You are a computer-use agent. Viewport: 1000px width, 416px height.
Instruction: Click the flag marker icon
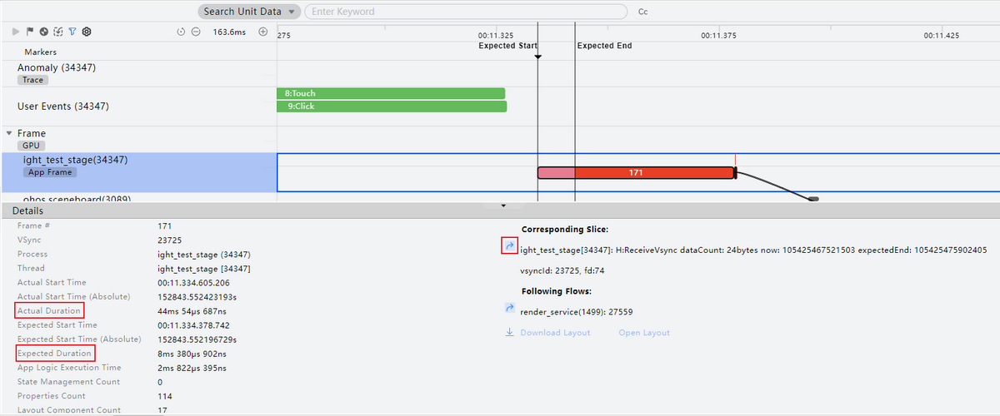pos(30,32)
